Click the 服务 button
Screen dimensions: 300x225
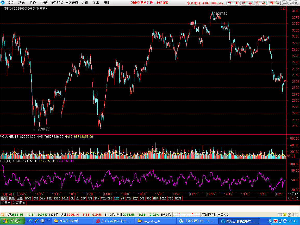tap(247, 3)
